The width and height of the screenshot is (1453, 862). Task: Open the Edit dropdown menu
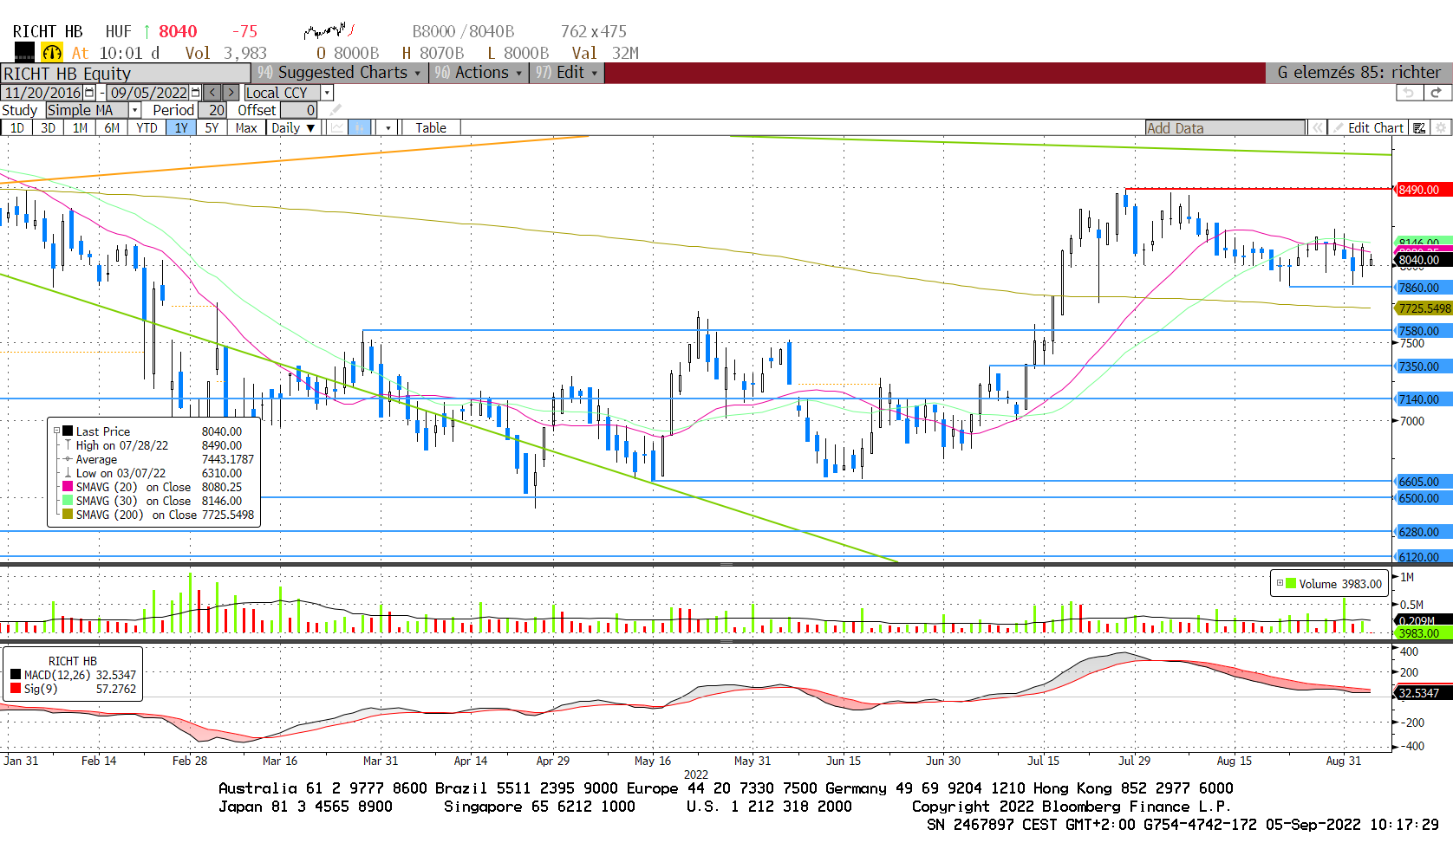[567, 73]
